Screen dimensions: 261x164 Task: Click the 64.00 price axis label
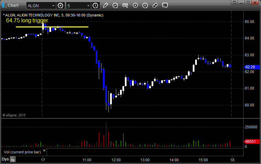point(249,38)
